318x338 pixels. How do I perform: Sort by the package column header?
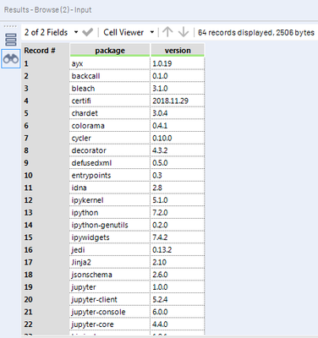110,51
